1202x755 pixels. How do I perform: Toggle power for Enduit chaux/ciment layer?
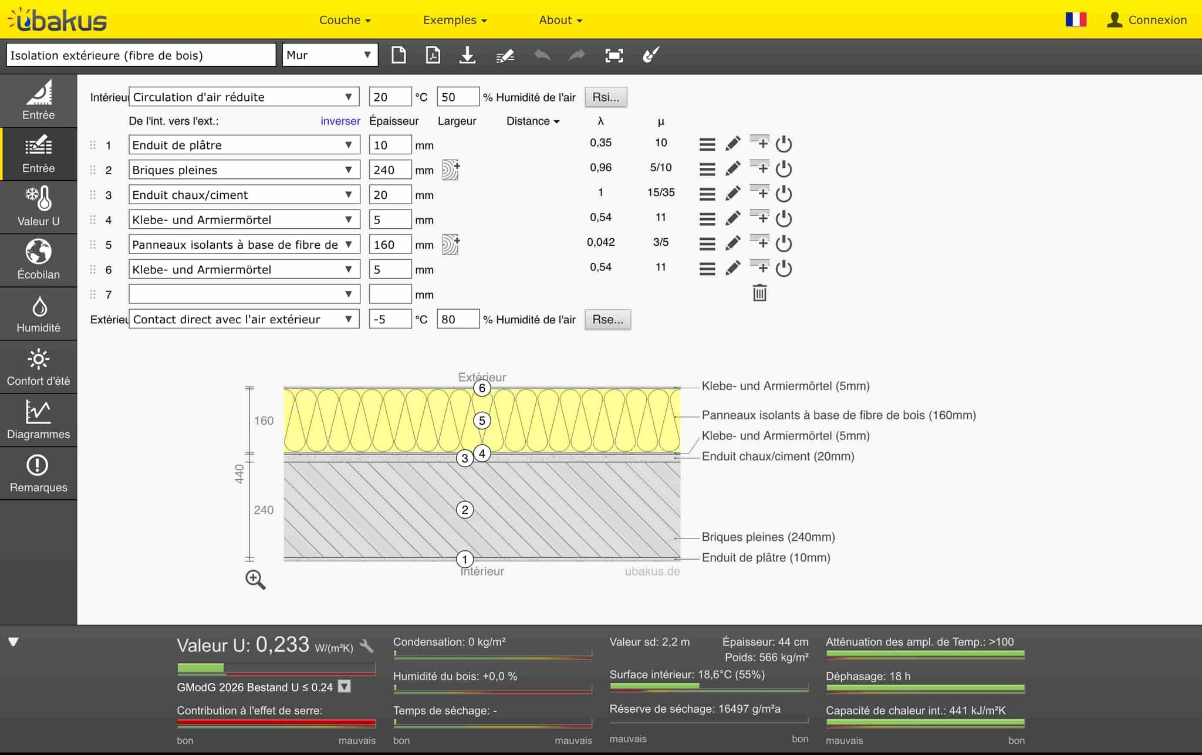[x=784, y=194]
